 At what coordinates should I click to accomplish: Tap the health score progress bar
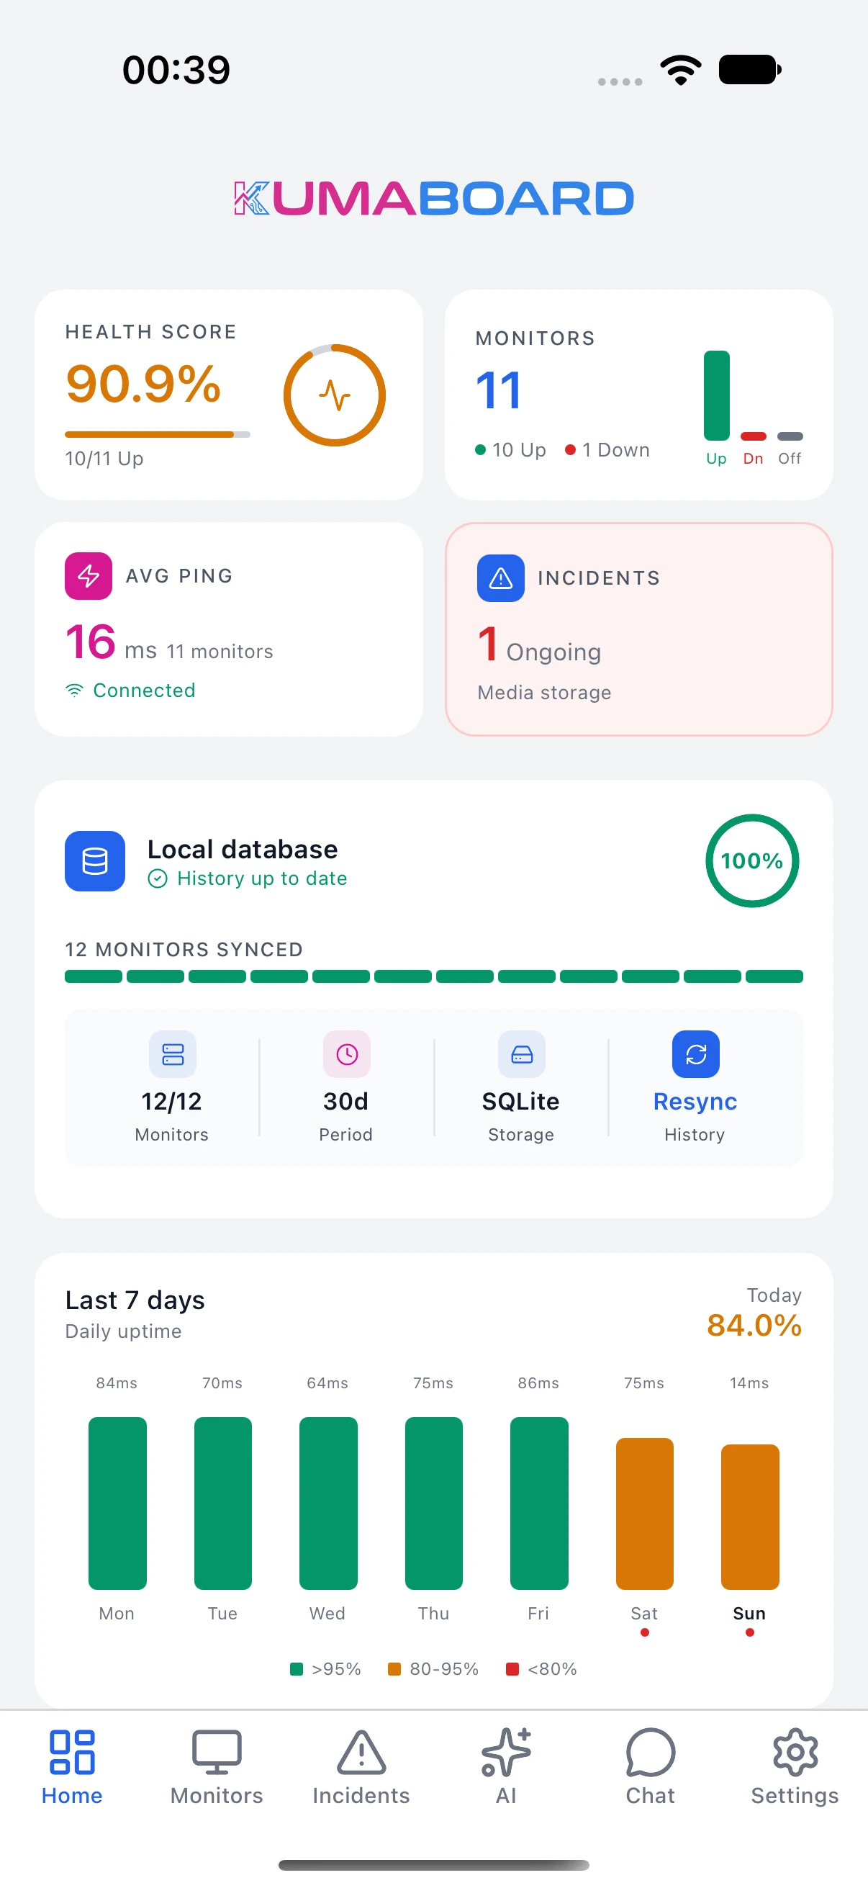pyautogui.click(x=158, y=435)
